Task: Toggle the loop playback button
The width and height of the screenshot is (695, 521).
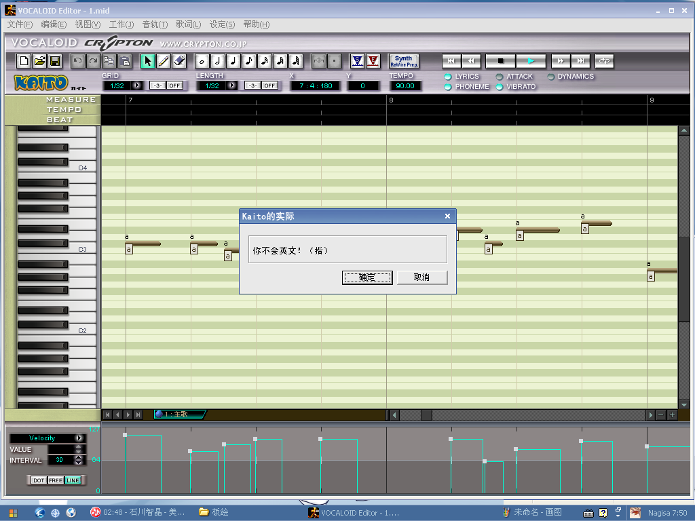Action: (604, 61)
